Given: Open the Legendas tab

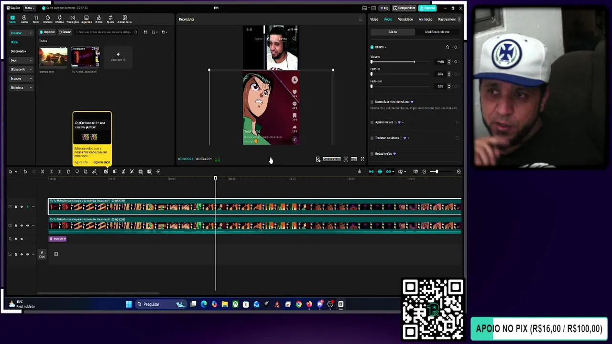Looking at the screenshot, I should (86, 19).
